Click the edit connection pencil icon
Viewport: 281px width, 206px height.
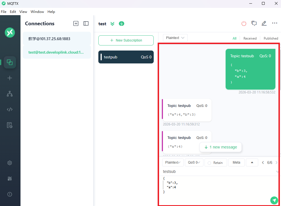pyautogui.click(x=264, y=24)
